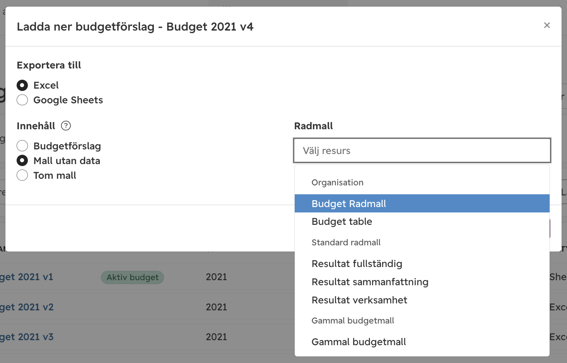Select Mall utan data content option

coord(22,161)
